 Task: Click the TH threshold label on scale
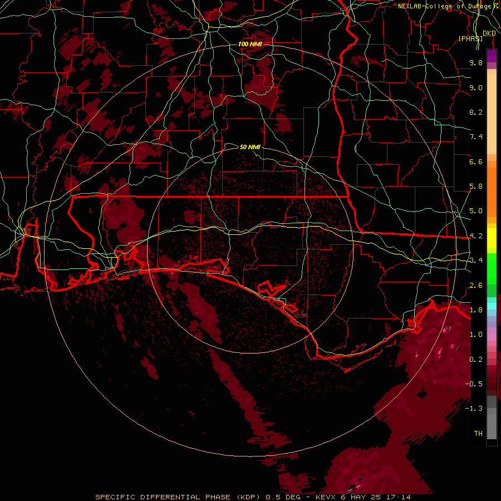tap(478, 433)
